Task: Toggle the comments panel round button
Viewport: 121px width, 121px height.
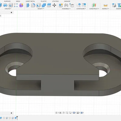Action: coord(11,113)
